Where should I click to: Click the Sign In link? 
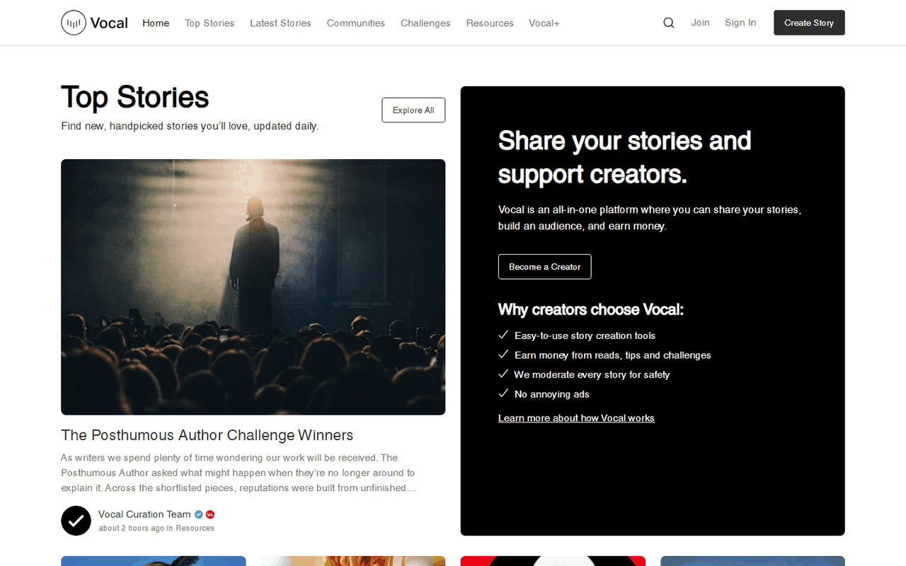(x=740, y=23)
